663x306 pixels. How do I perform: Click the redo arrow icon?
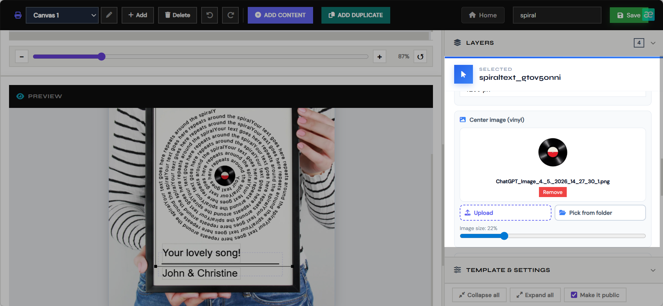click(230, 15)
